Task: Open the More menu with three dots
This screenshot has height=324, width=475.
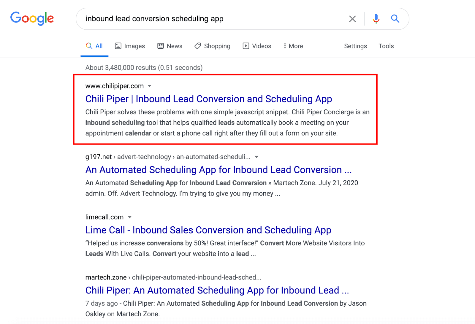Action: point(285,46)
